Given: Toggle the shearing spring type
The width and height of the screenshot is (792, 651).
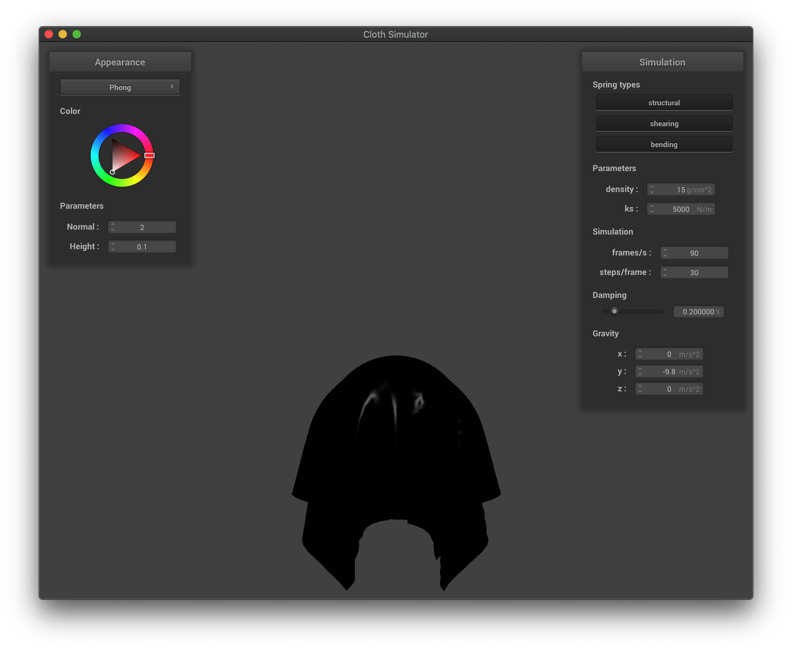Looking at the screenshot, I should tap(664, 123).
